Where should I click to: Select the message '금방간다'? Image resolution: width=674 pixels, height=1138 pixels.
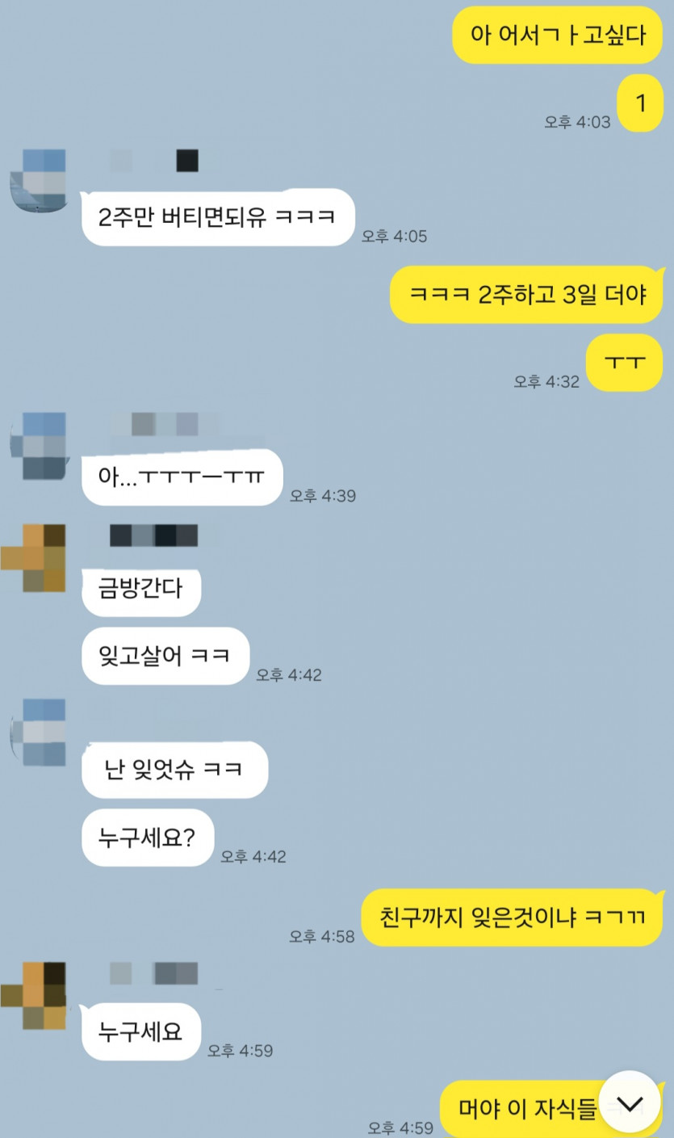(x=141, y=588)
